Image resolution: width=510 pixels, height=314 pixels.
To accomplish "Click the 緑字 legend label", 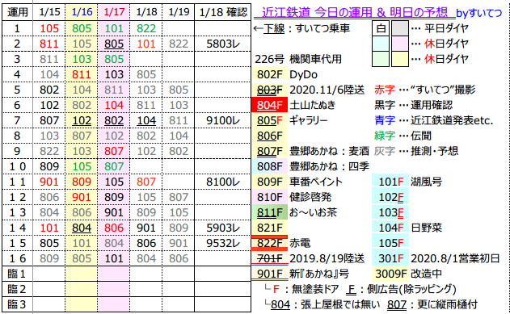I will 385,136.
